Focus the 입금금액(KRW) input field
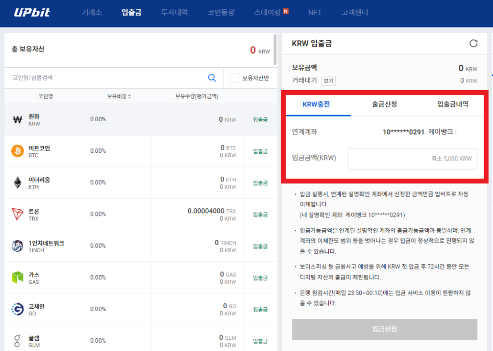Viewport: 493px width, 351px height. pos(412,158)
